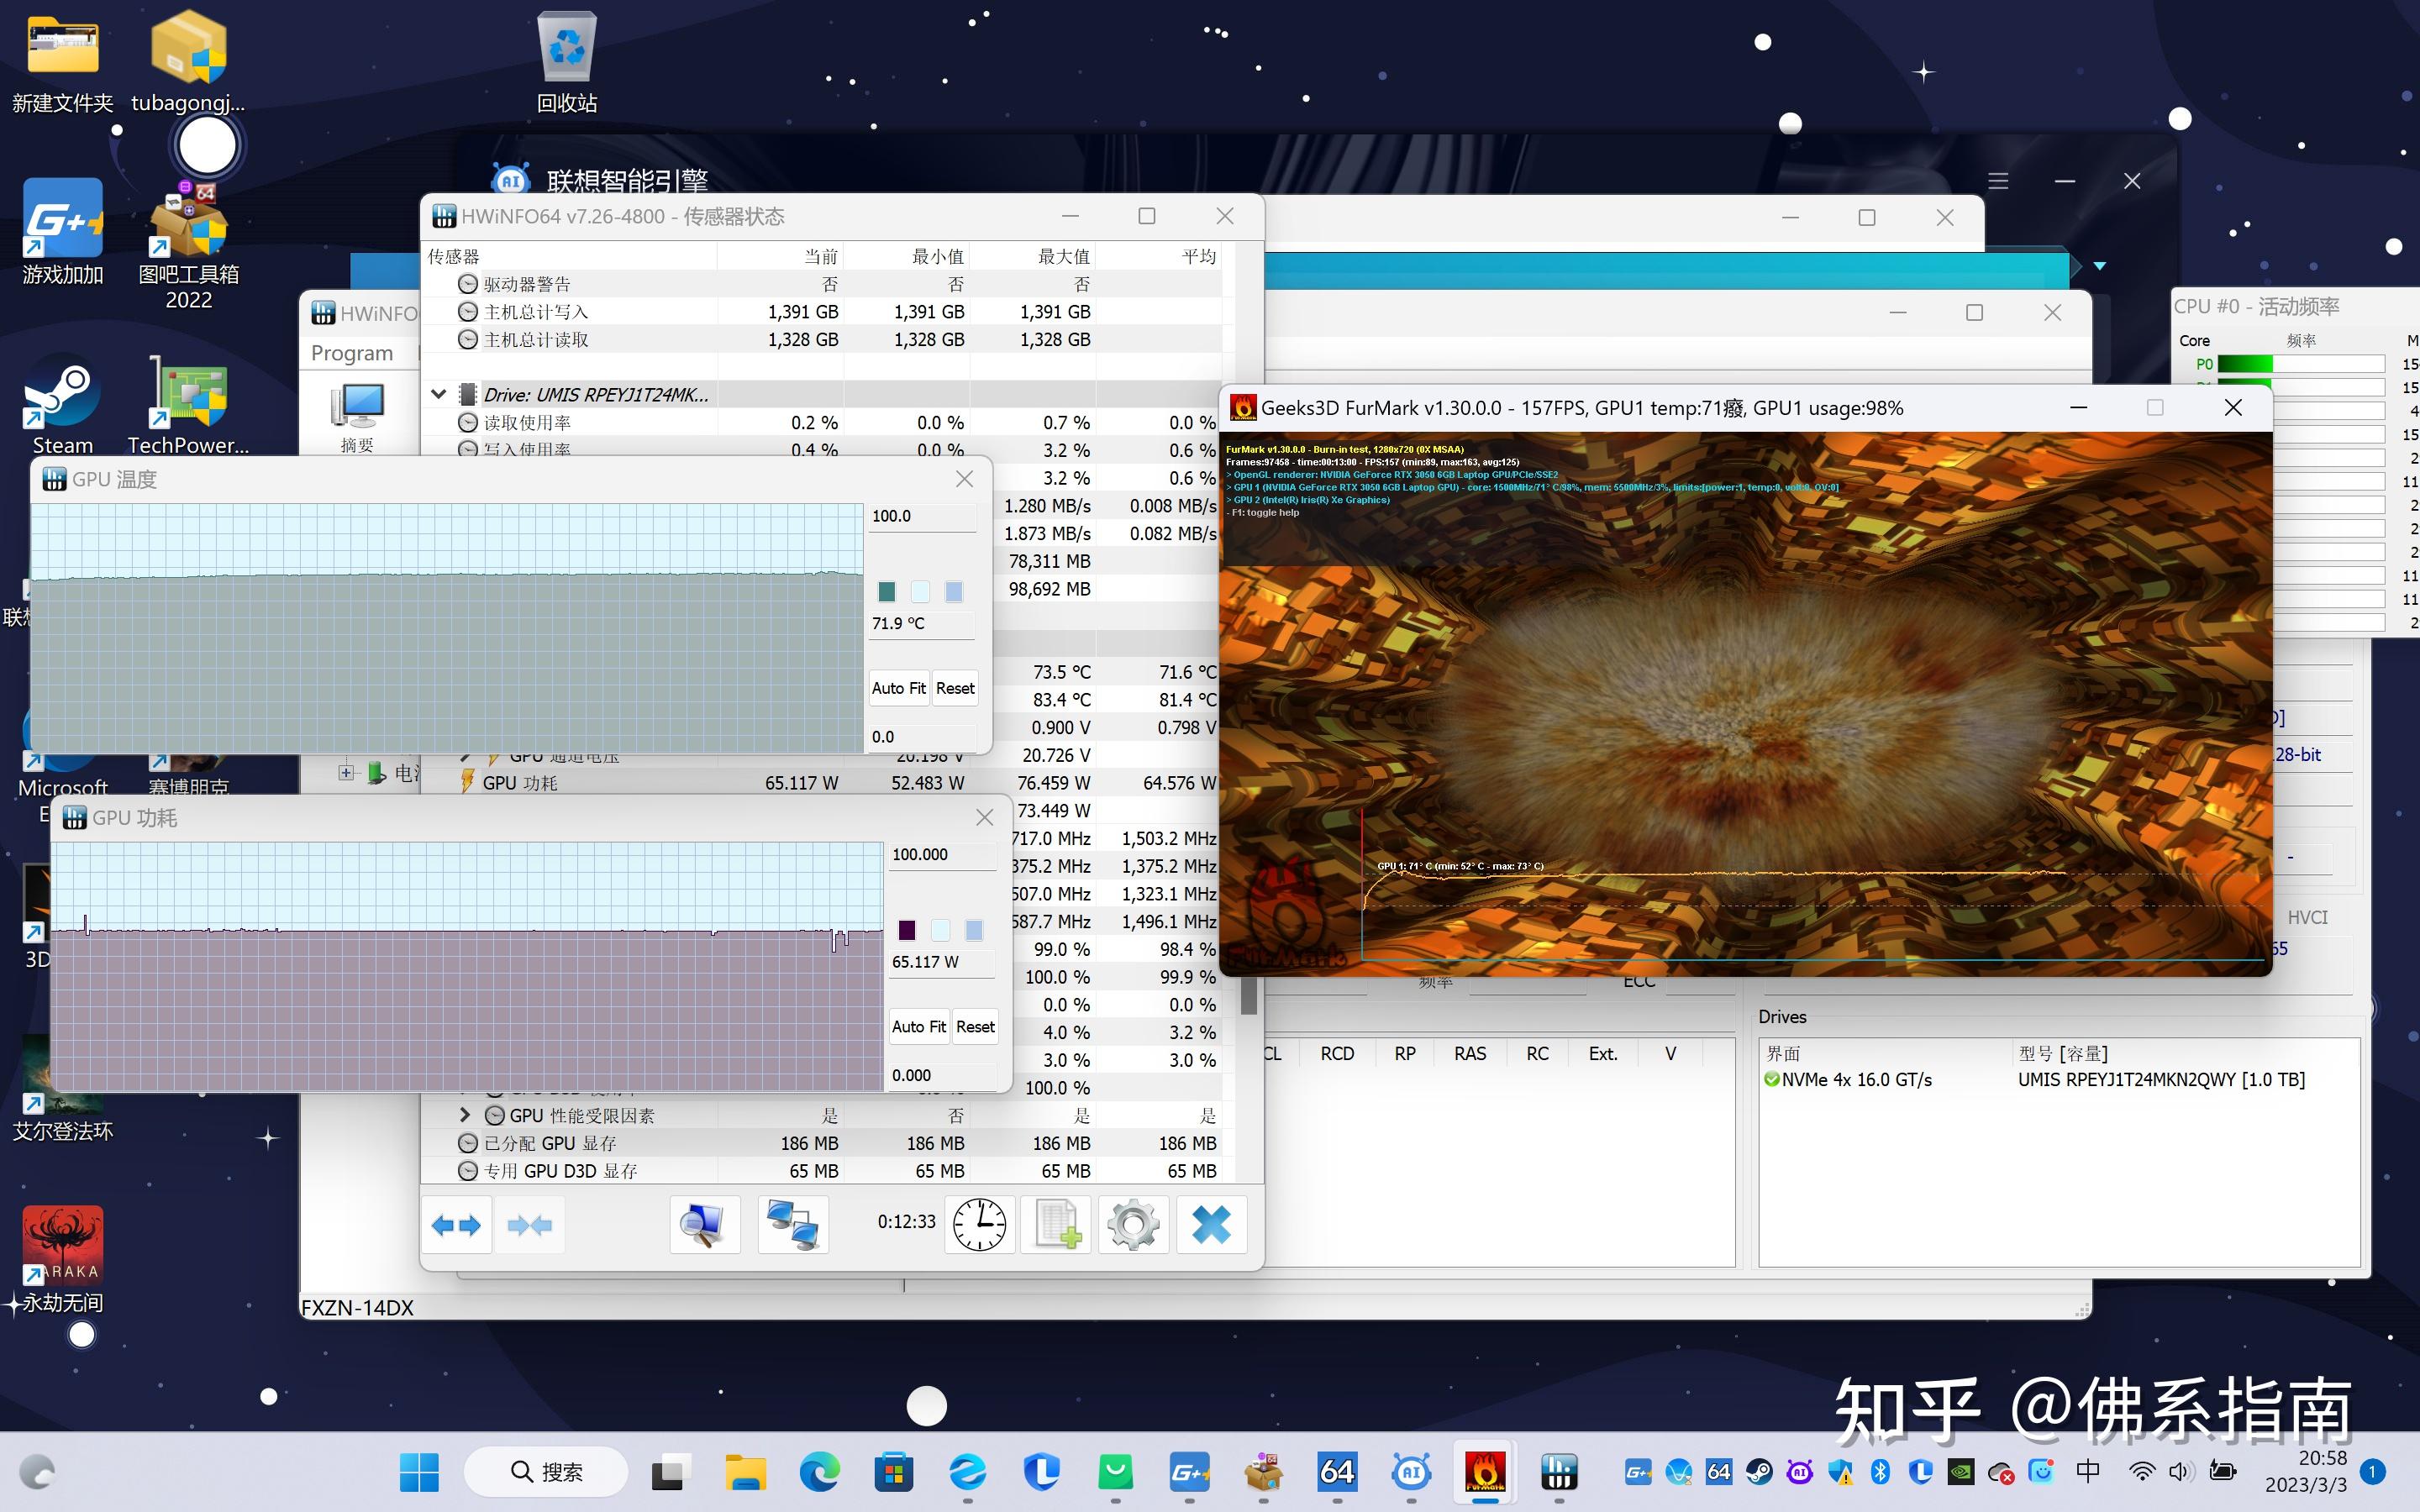
Task: Click the settings gear icon in HWiNFO64 toolbar
Action: point(1133,1221)
